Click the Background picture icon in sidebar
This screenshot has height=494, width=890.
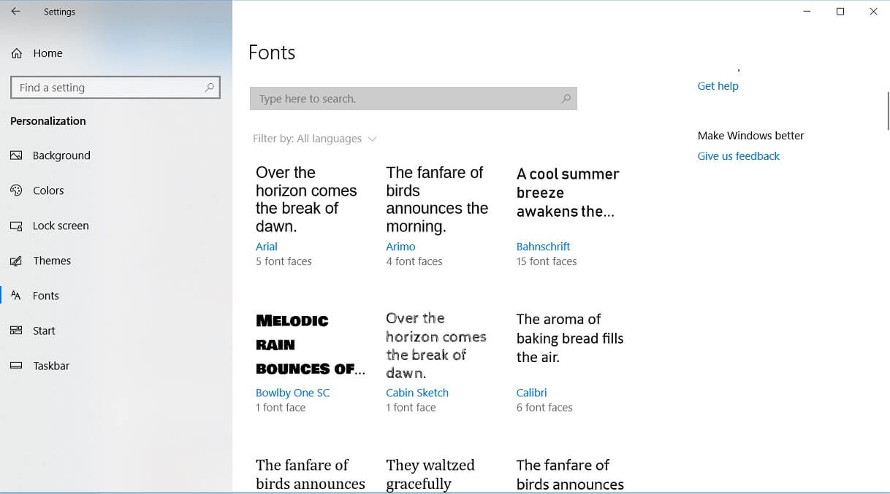click(x=17, y=155)
